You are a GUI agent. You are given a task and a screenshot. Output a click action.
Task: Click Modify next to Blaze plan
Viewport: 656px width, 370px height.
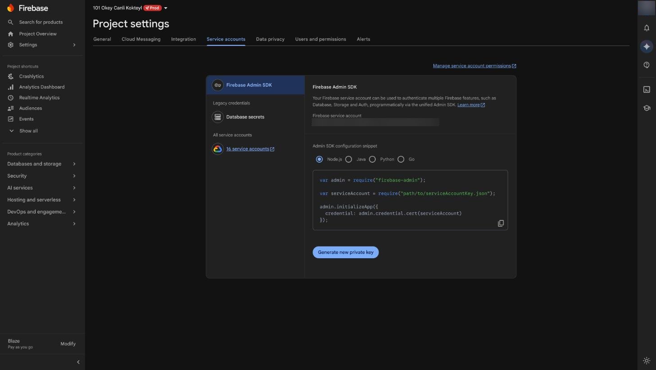pyautogui.click(x=68, y=344)
